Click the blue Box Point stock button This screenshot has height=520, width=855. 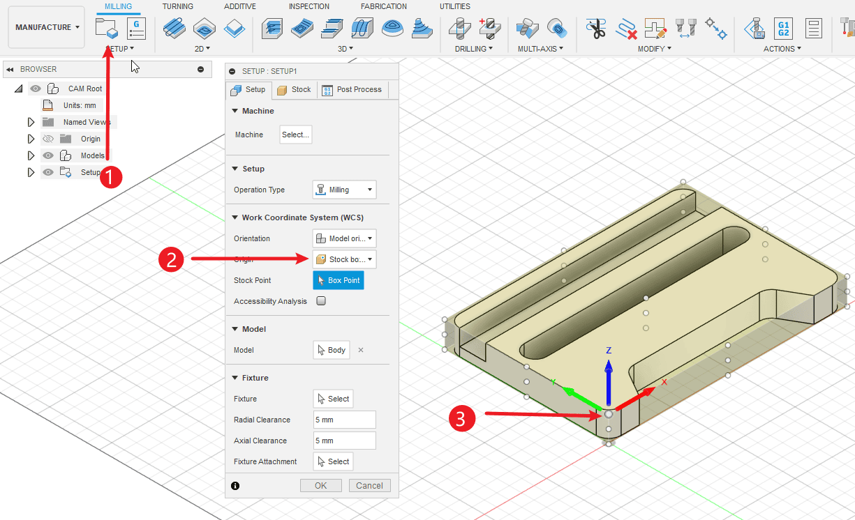[x=339, y=280]
